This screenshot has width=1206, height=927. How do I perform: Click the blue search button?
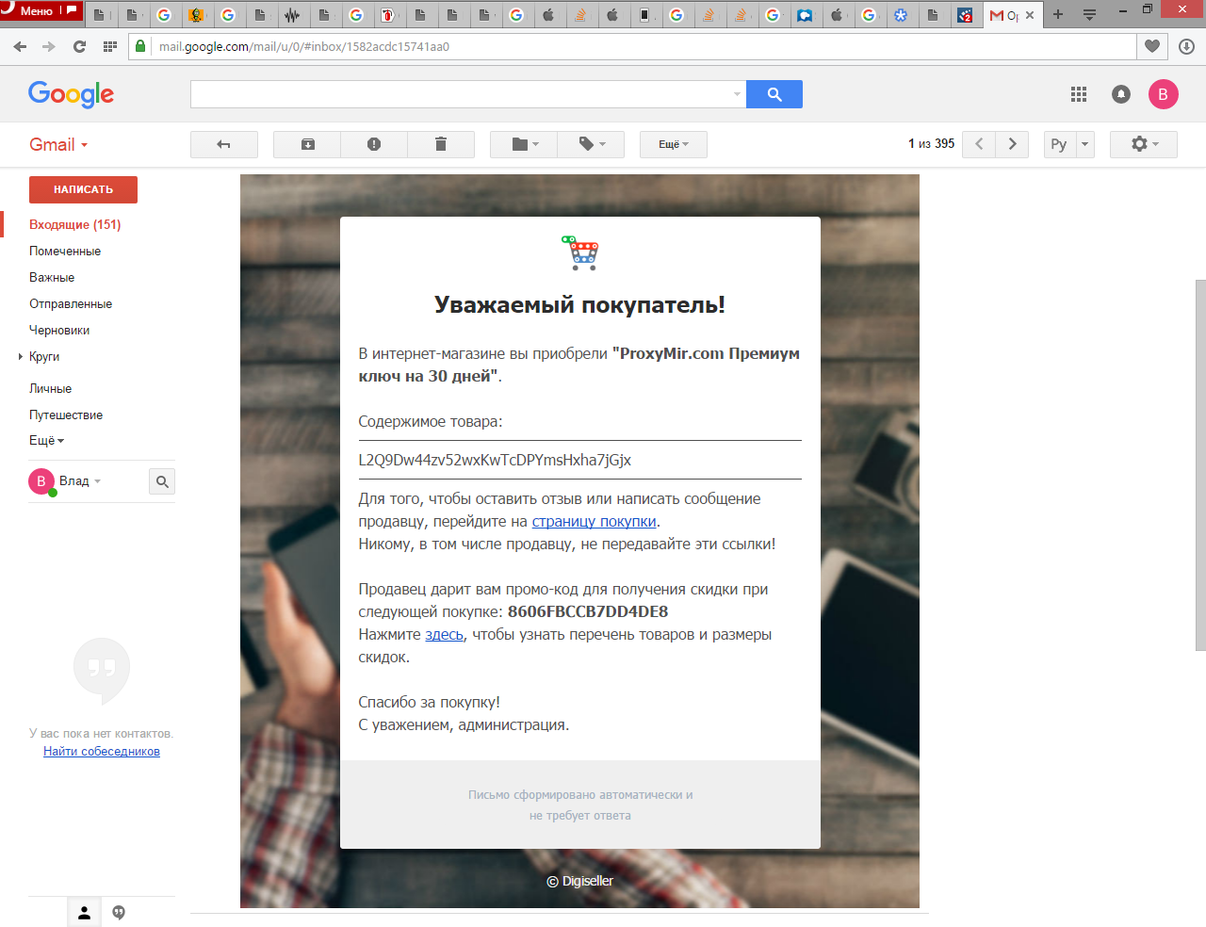tap(774, 94)
